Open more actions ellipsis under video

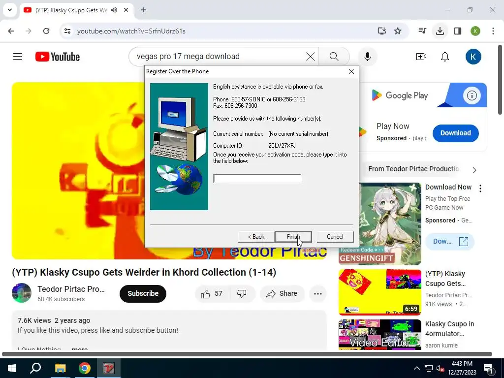pyautogui.click(x=318, y=293)
